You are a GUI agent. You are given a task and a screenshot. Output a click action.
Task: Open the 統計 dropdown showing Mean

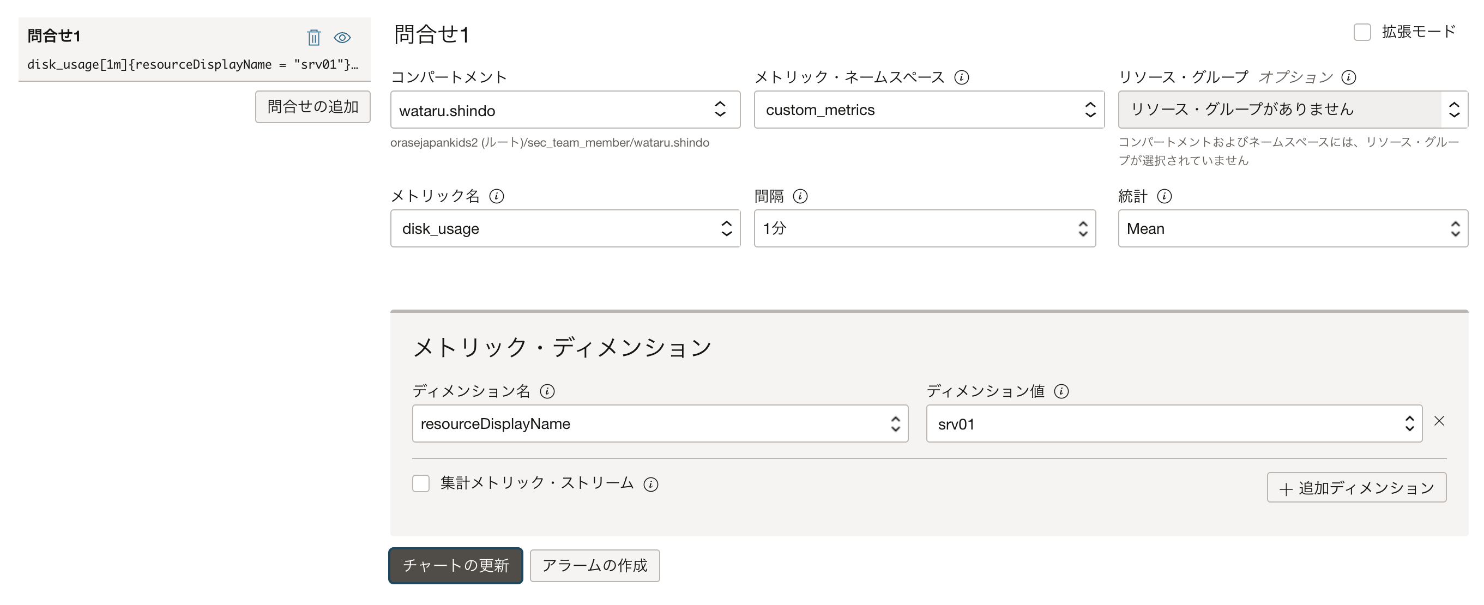1292,229
